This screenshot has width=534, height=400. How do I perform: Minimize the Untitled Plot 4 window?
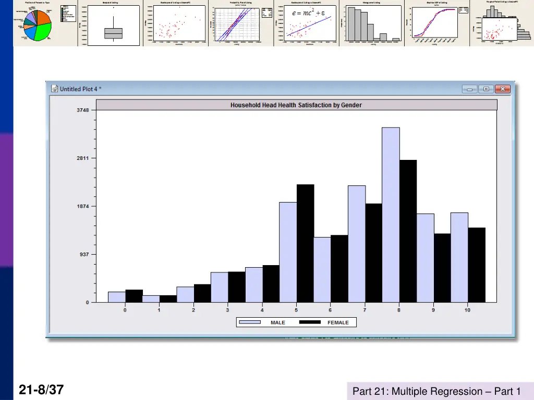[470, 89]
